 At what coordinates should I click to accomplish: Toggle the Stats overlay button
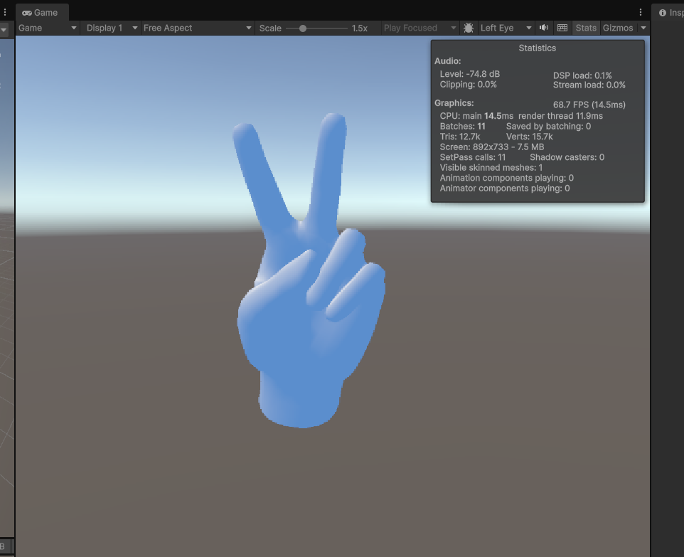pyautogui.click(x=586, y=28)
